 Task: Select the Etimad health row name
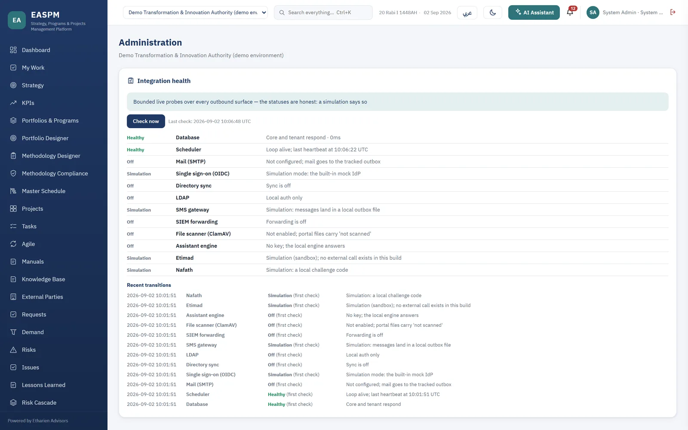[184, 258]
